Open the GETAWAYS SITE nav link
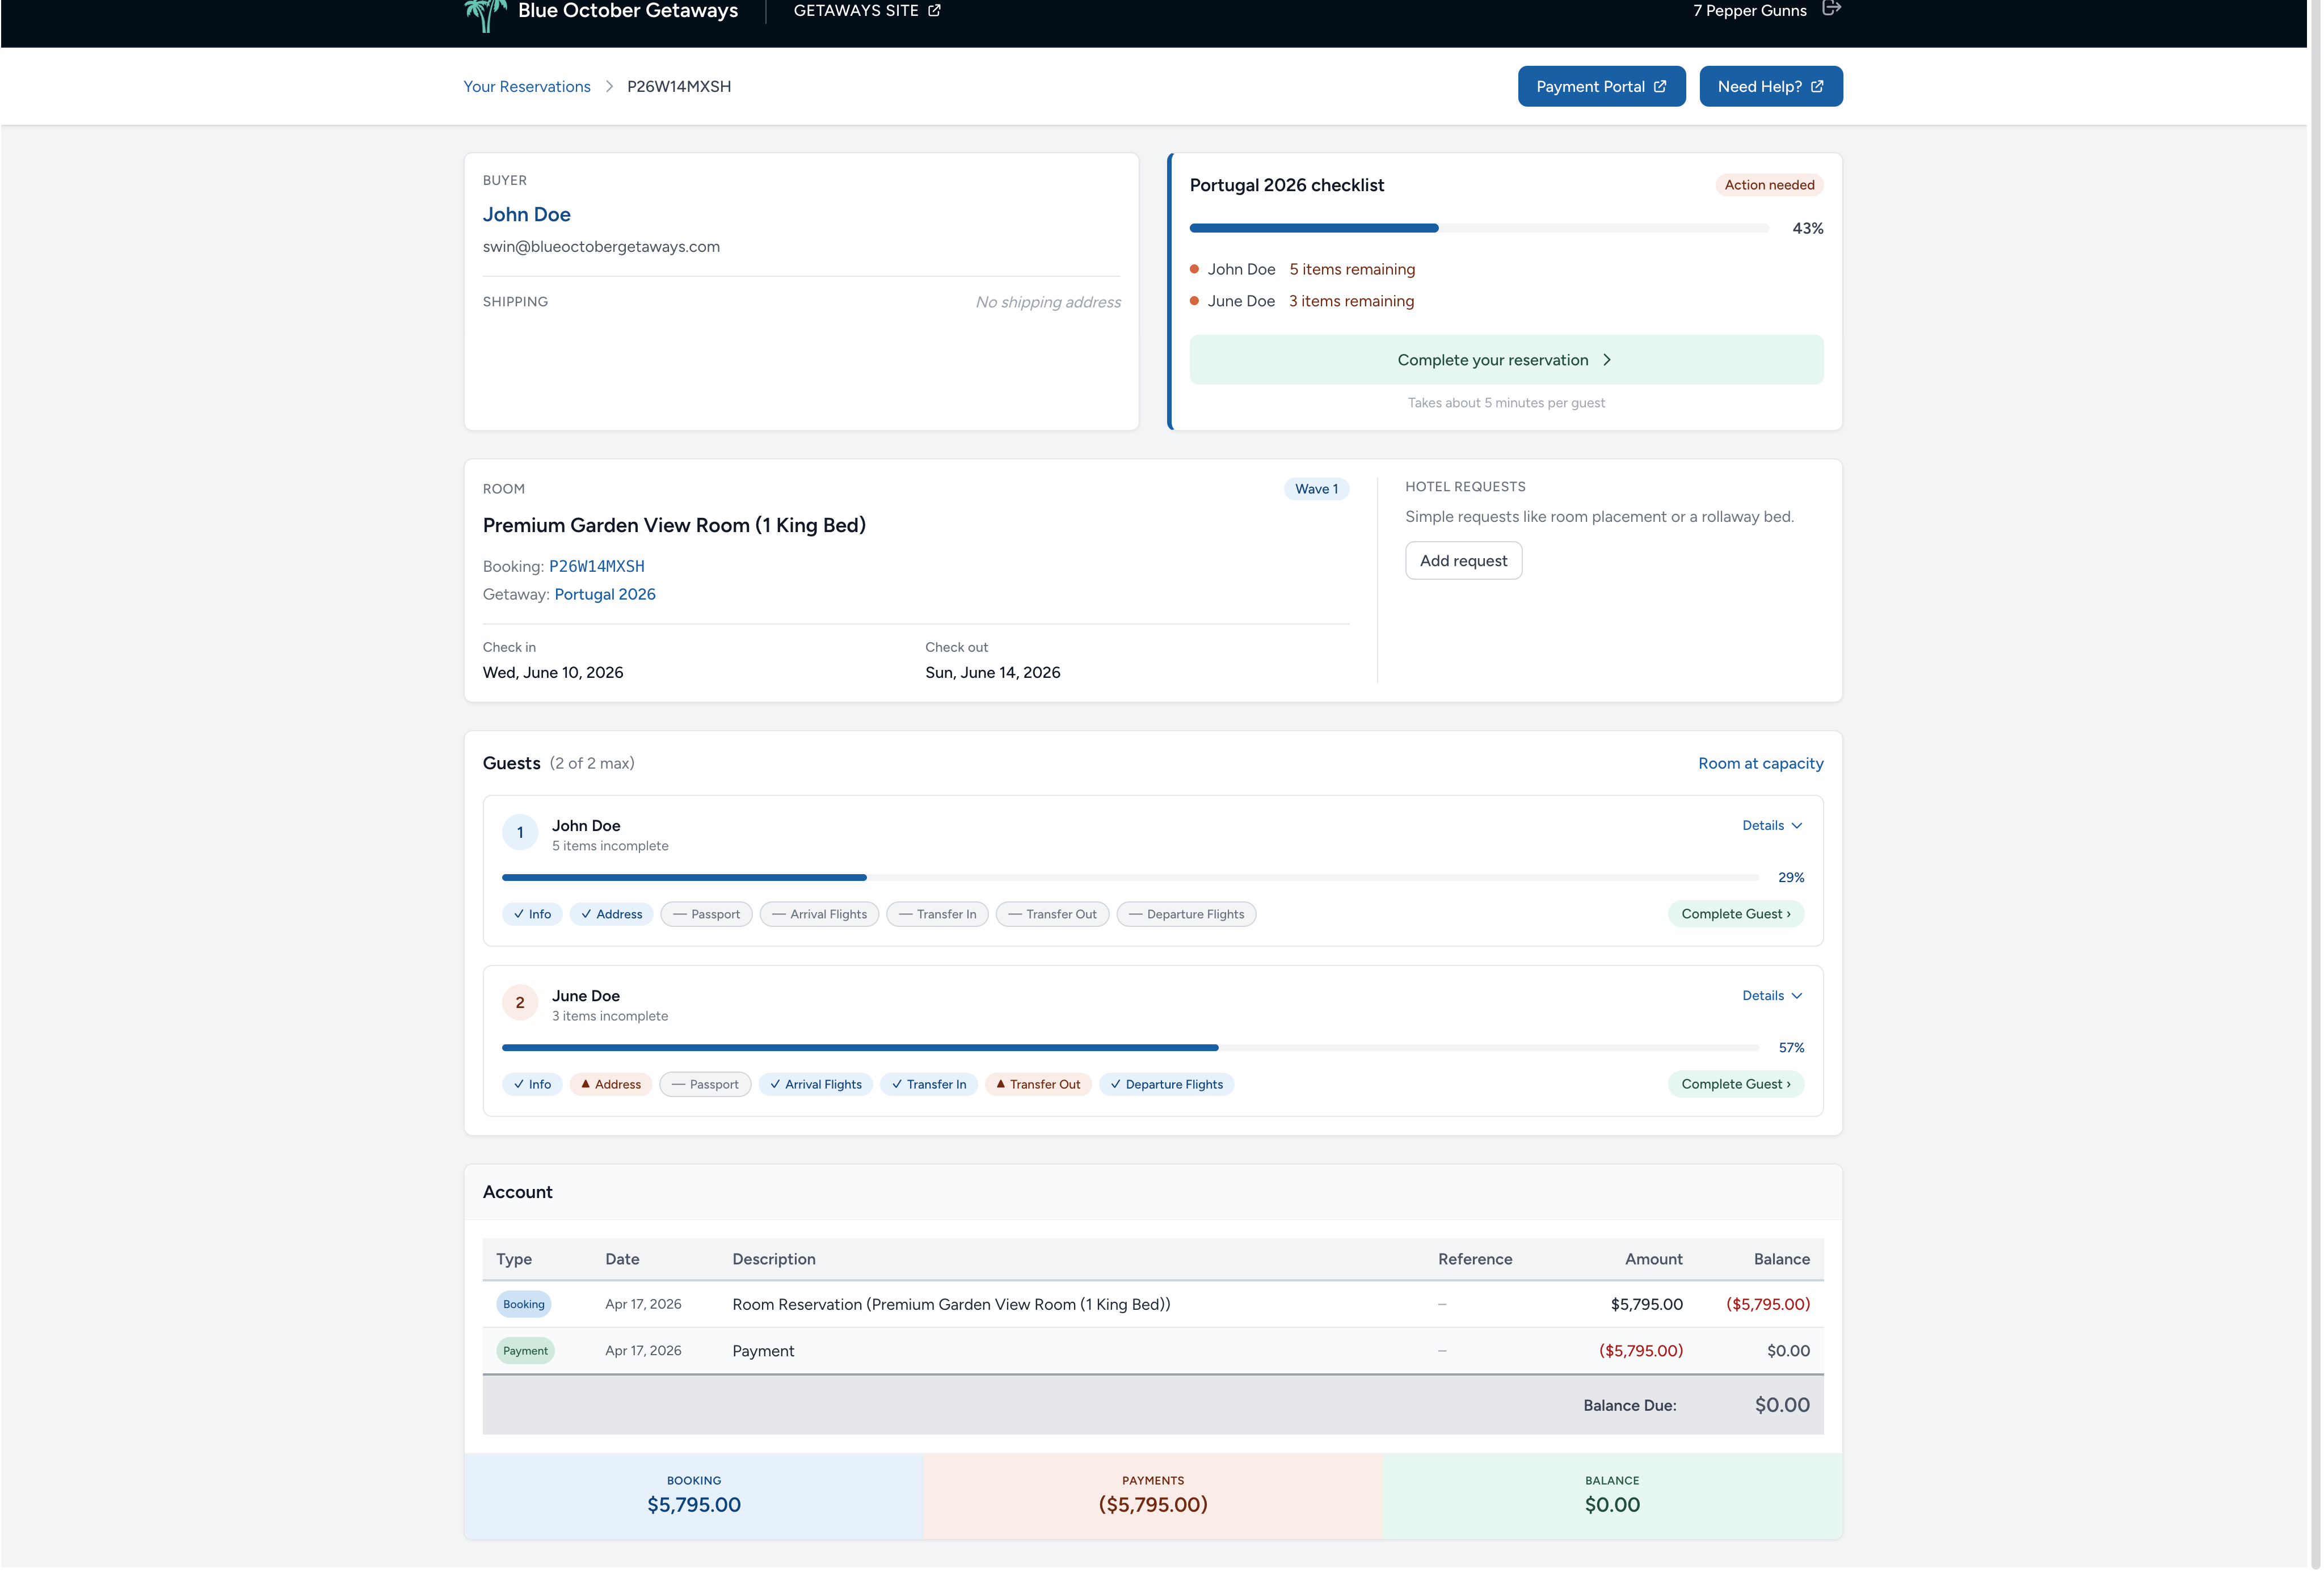This screenshot has height=1573, width=2324. [866, 10]
